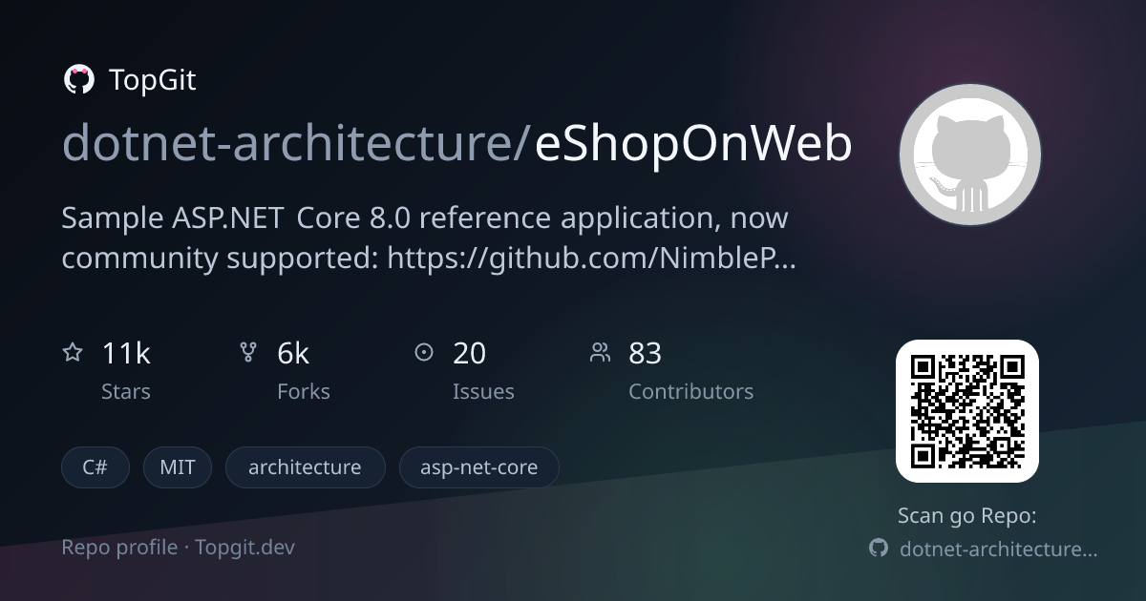The image size is (1146, 601).
Task: Open the eShopOnWeb repository name
Action: (693, 144)
